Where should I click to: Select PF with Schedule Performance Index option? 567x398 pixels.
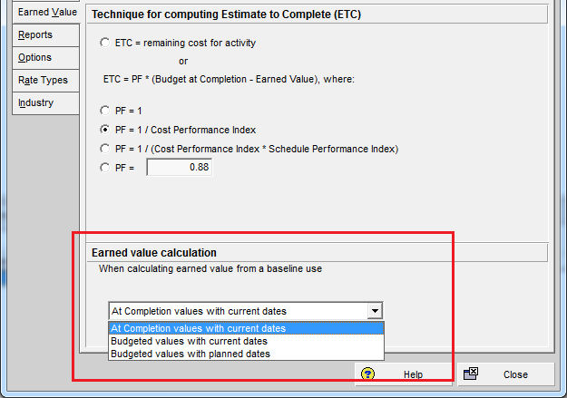click(106, 149)
